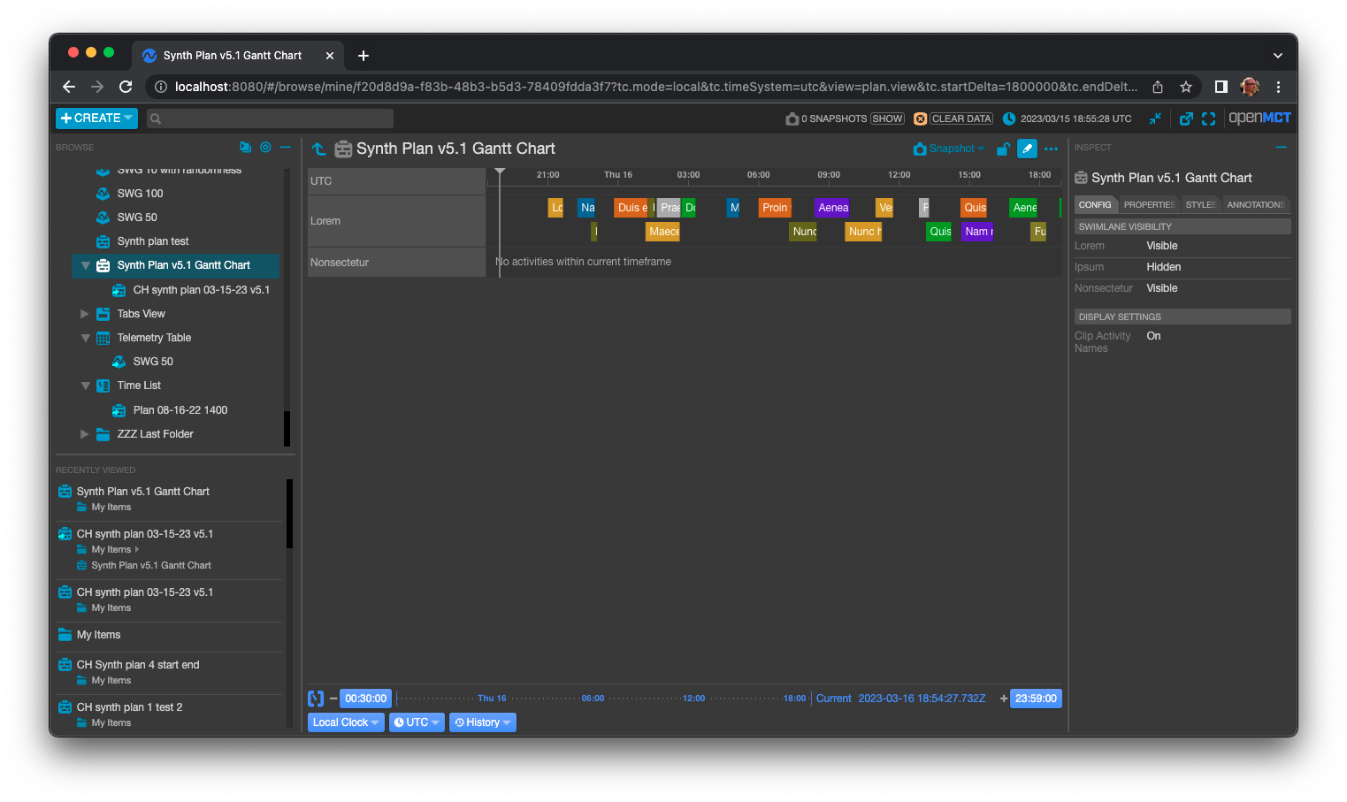1347x802 pixels.
Task: Open the History dropdown
Action: [x=482, y=722]
